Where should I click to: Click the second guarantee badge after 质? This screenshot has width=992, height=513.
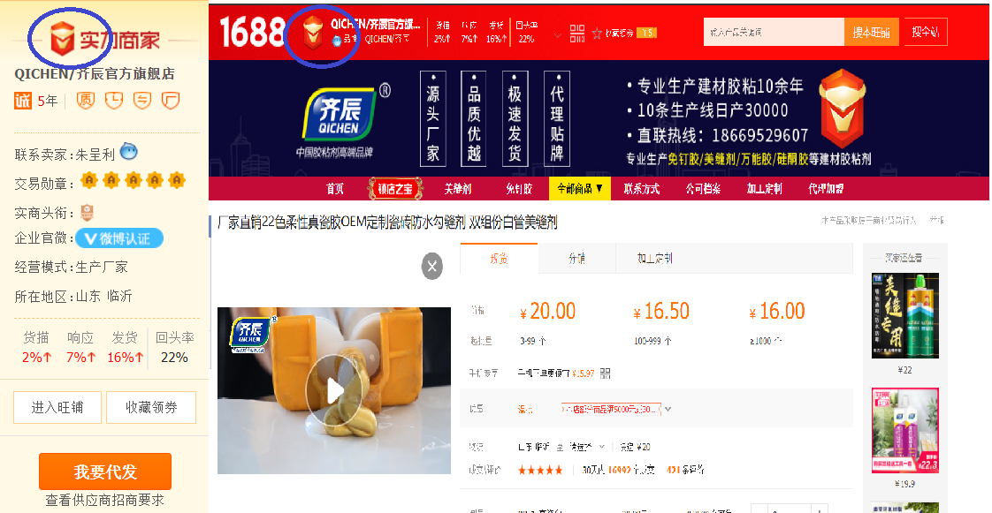tap(114, 101)
